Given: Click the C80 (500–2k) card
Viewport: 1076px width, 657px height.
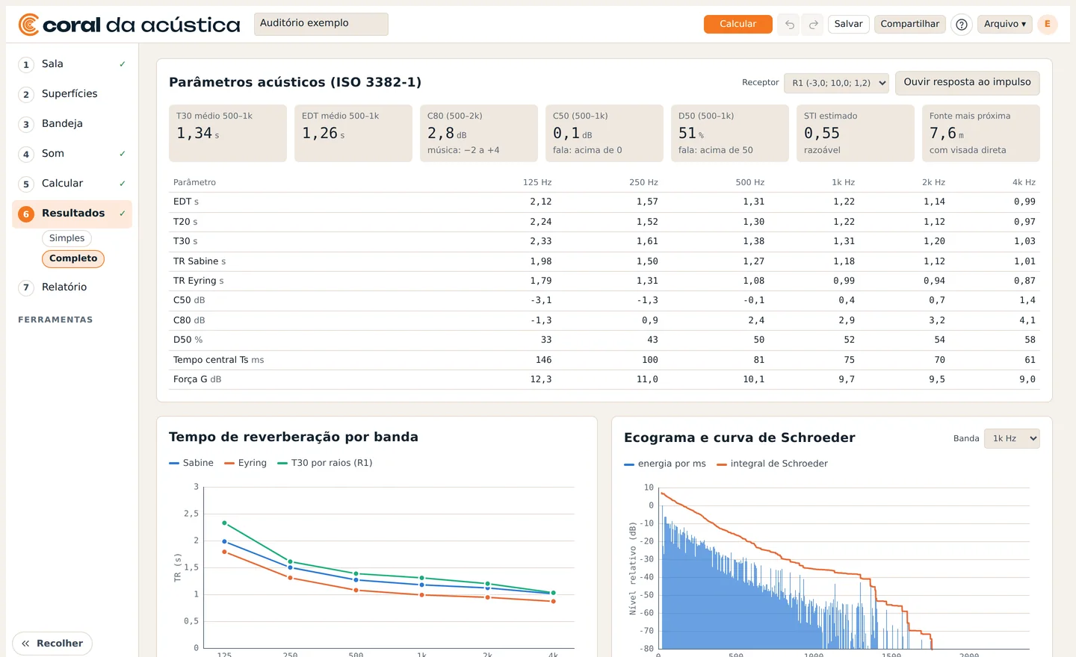Looking at the screenshot, I should tap(479, 133).
